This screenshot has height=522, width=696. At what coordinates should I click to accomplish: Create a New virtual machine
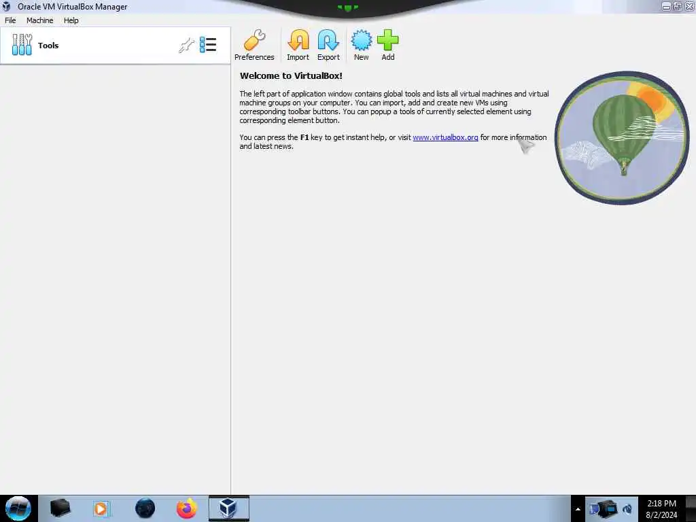(362, 45)
